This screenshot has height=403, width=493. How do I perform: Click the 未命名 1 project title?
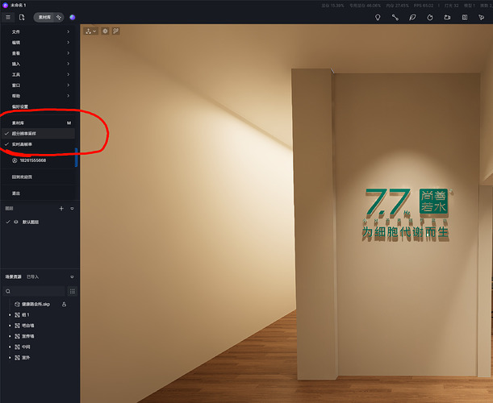tap(19, 6)
